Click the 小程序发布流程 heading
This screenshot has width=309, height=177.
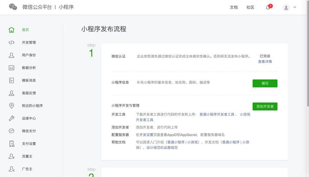pyautogui.click(x=104, y=29)
